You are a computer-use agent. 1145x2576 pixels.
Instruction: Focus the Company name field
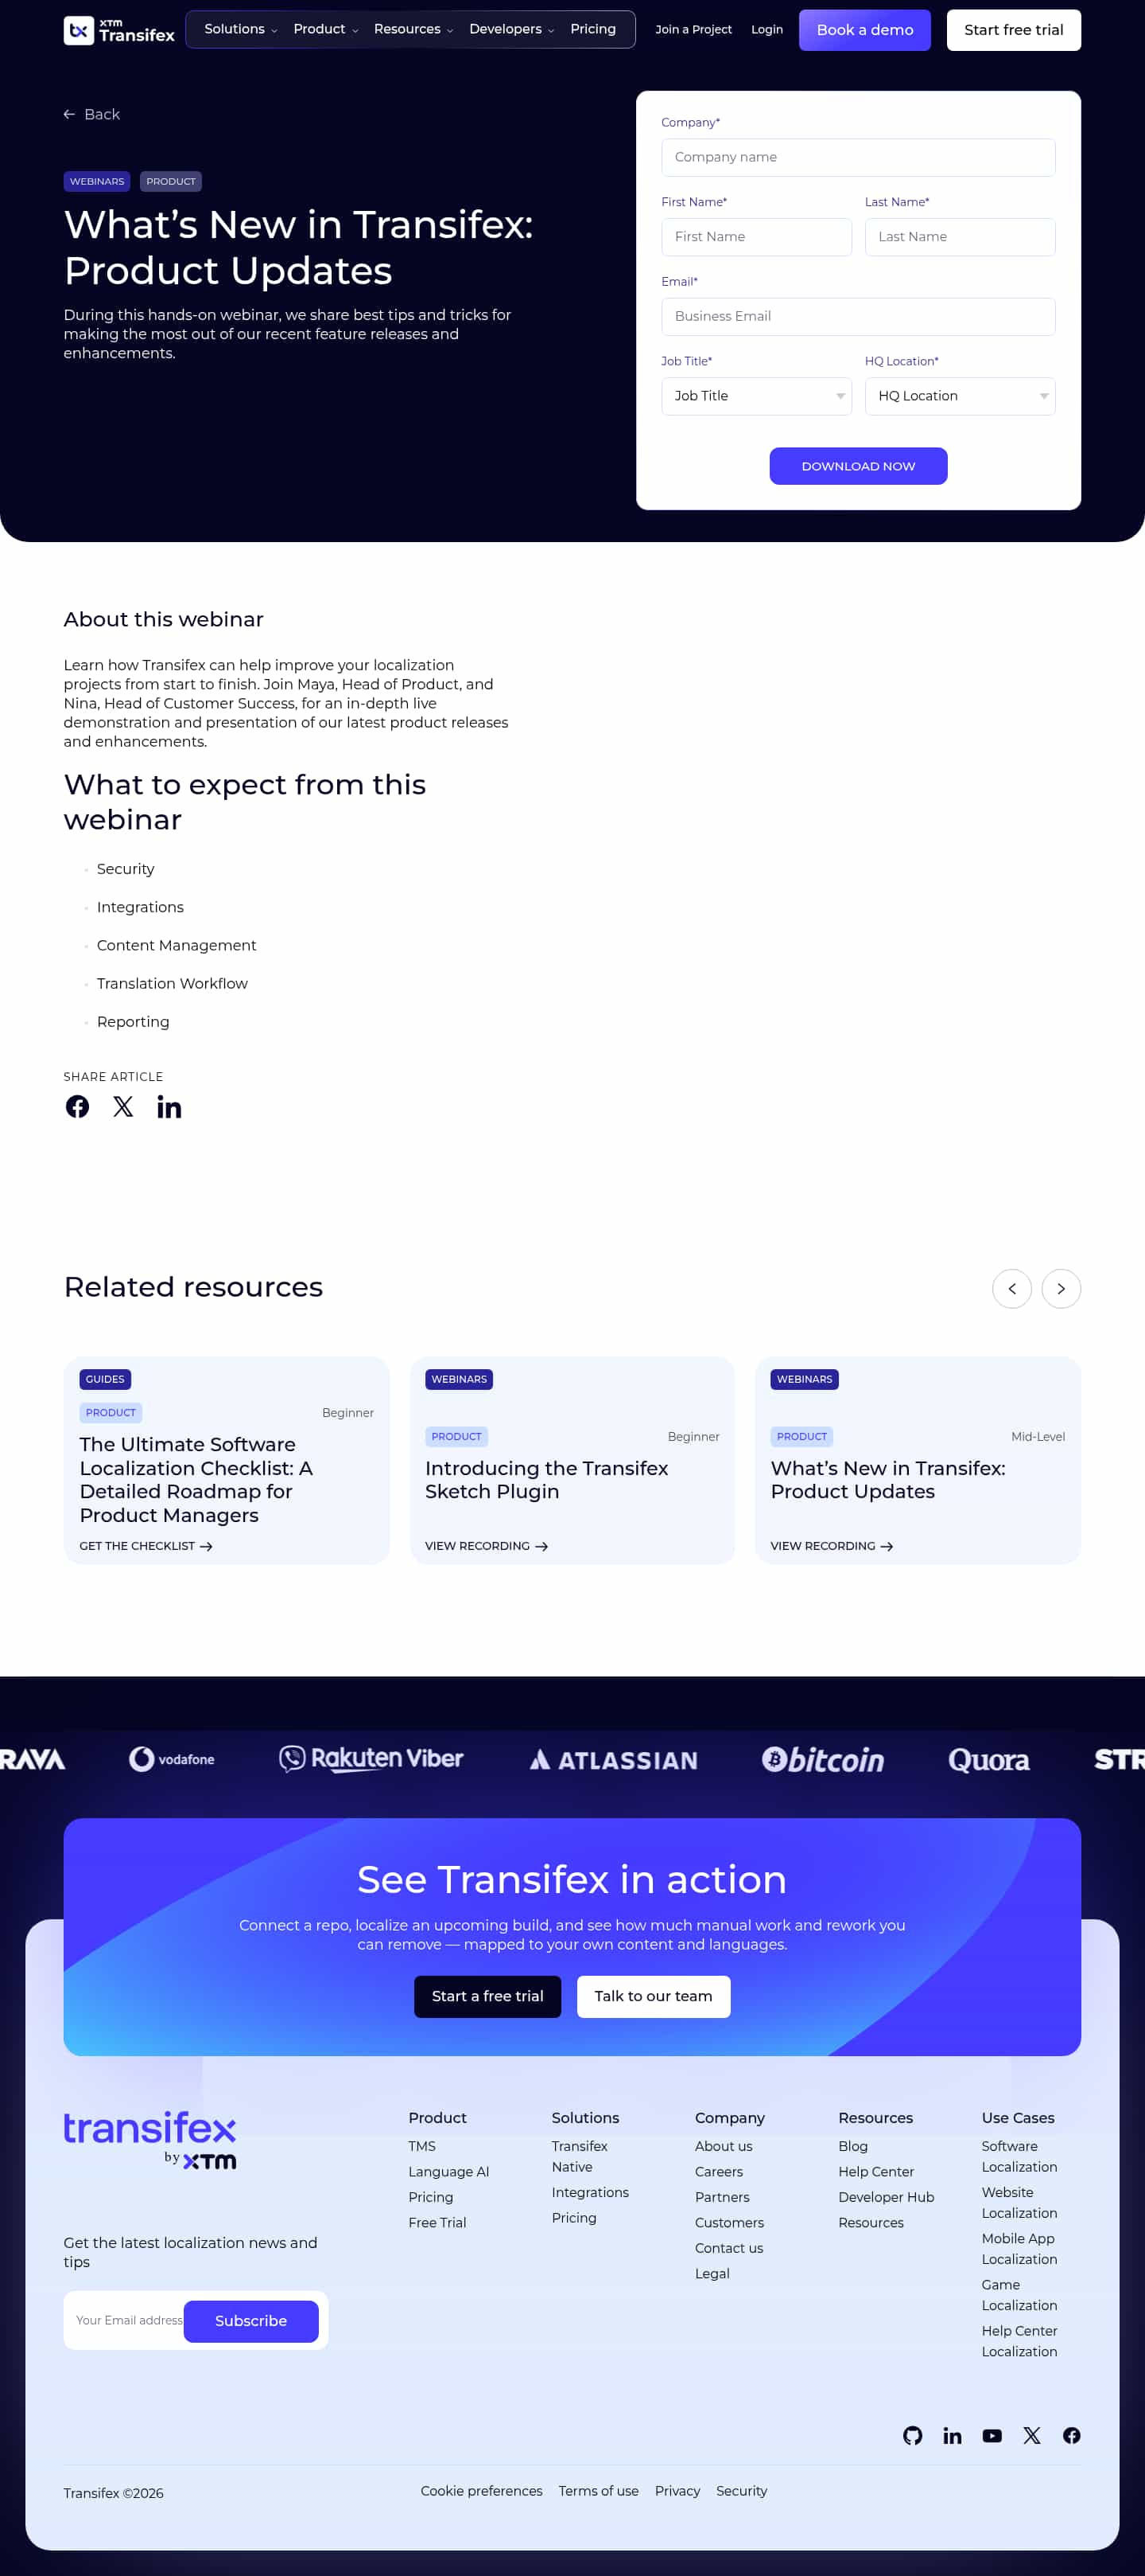point(858,157)
